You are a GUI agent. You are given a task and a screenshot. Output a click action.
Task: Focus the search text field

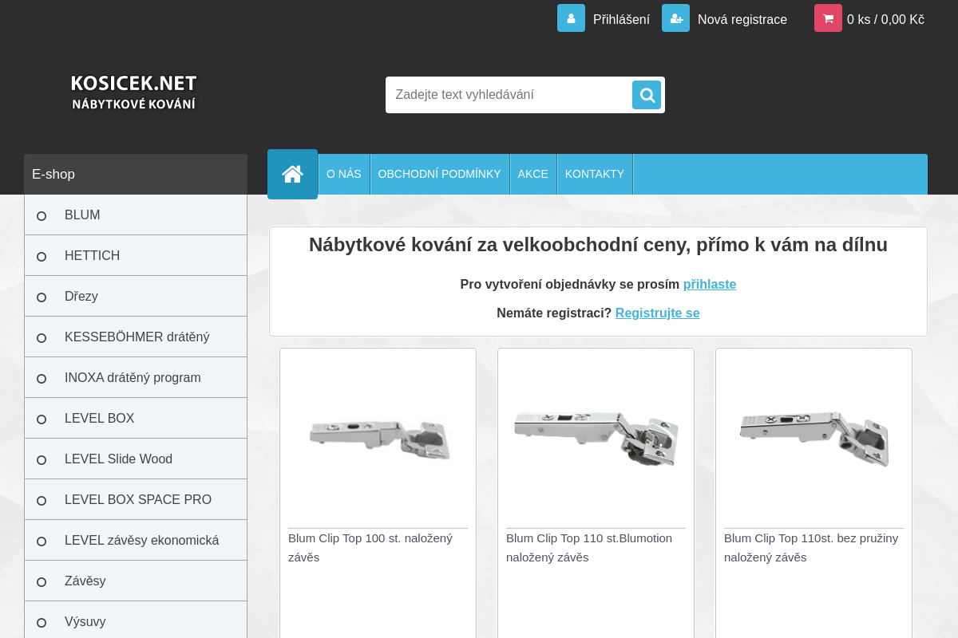[x=509, y=95]
